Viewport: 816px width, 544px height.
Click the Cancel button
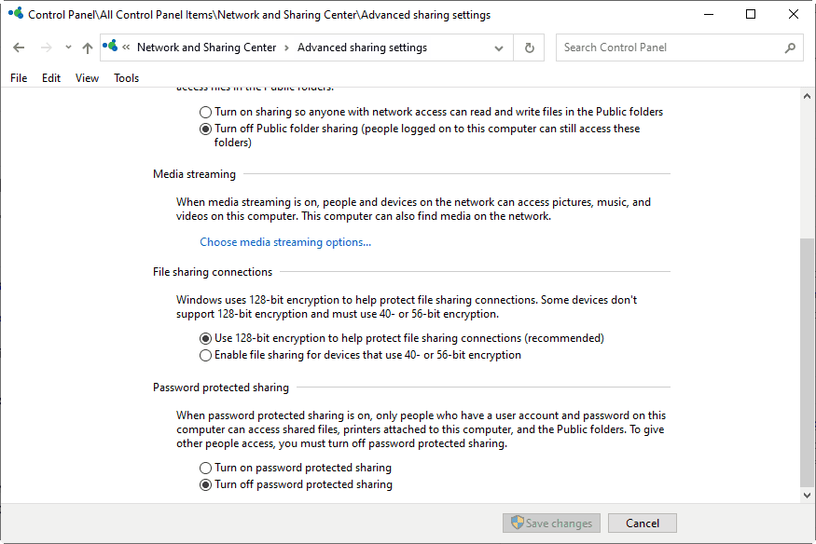tap(642, 524)
